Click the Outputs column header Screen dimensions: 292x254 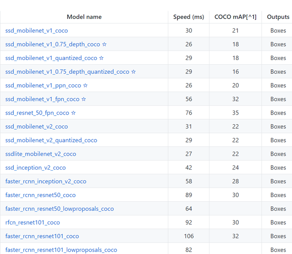coord(278,17)
